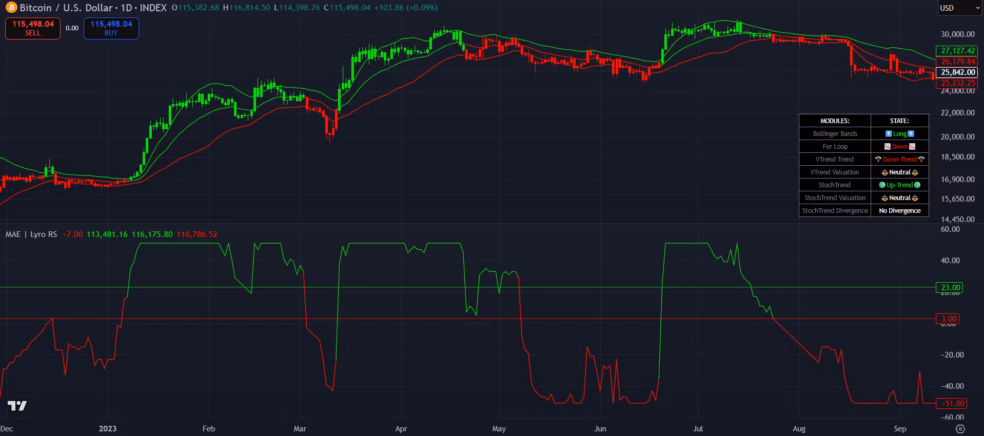
Task: Click Neutral state in VTrend Valuation row
Action: point(899,172)
